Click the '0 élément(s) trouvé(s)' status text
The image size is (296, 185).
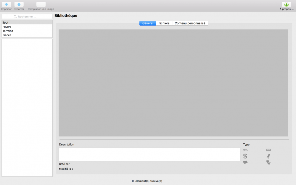coord(147,181)
